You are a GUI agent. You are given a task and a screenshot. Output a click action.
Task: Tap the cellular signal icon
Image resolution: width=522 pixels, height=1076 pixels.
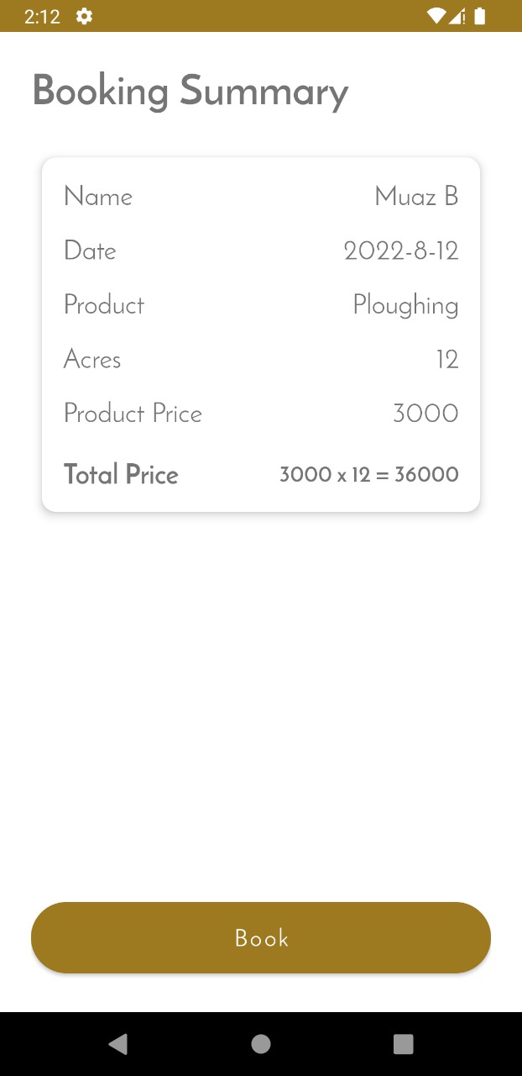[457, 16]
